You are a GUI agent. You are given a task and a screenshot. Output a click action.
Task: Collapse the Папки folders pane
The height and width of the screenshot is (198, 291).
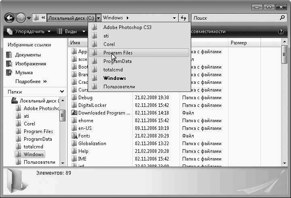62,92
